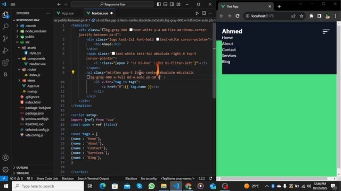Viewport: 341px width, 191px height.
Task: Click the Contact nav link
Action: (229, 49)
